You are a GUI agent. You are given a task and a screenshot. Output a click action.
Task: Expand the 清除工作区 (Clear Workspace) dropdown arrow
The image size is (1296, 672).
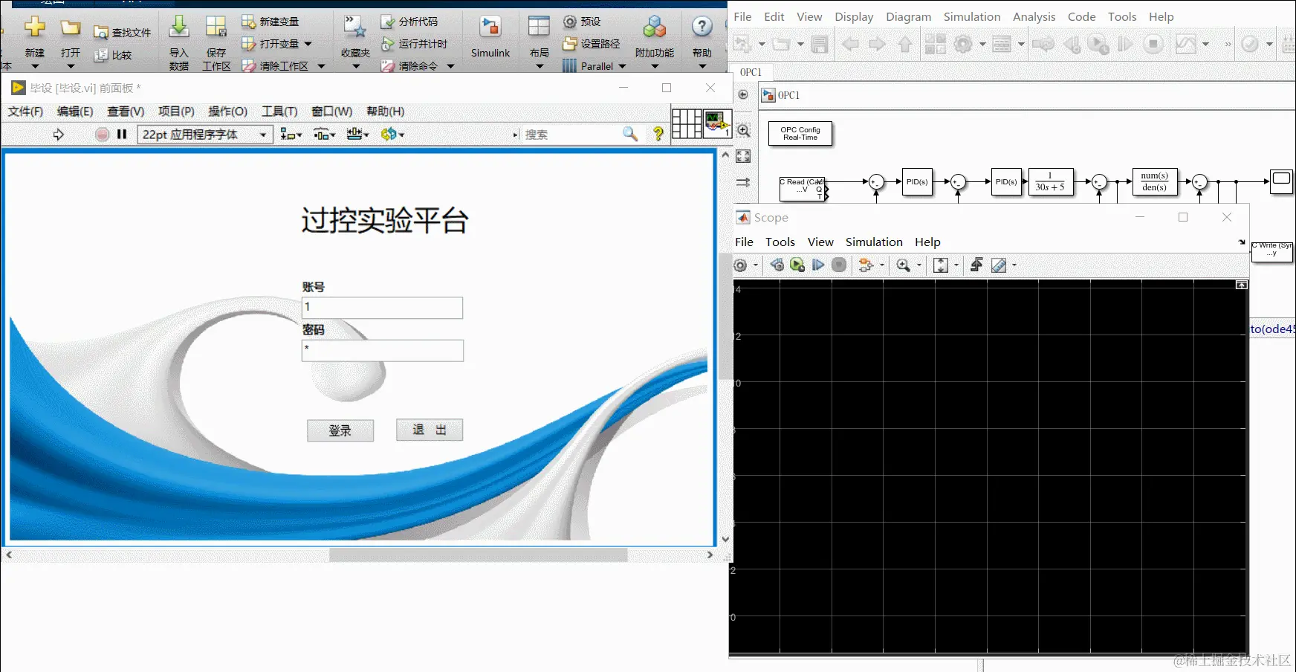tap(321, 66)
